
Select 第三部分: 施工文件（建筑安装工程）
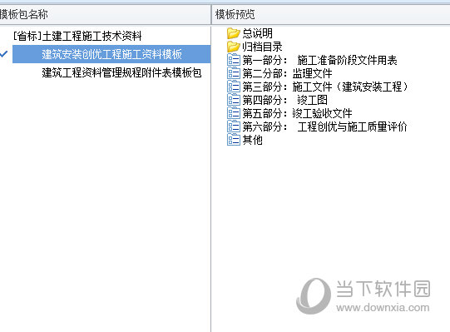tap(325, 87)
